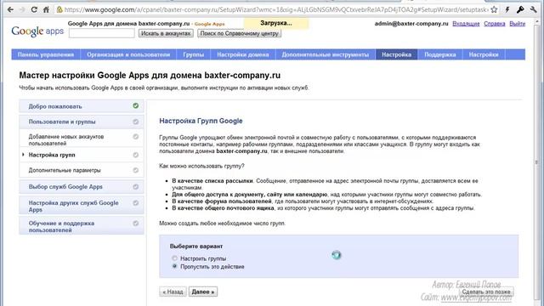
Task: Select the Настроить группы radio option
Action: click(x=174, y=258)
